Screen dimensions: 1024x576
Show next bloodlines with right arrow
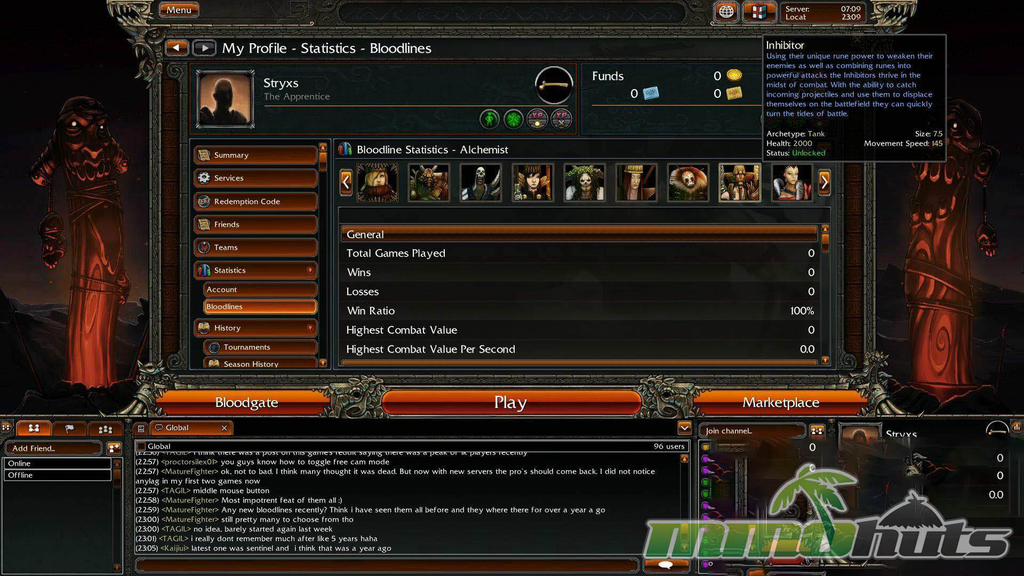[x=825, y=182]
